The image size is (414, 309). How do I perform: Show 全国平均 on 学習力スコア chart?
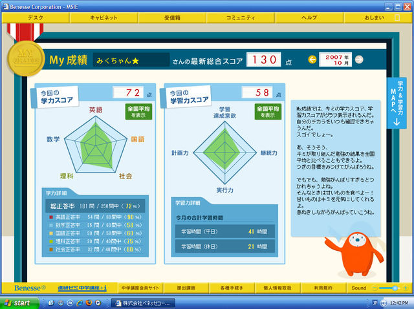pos(268,112)
